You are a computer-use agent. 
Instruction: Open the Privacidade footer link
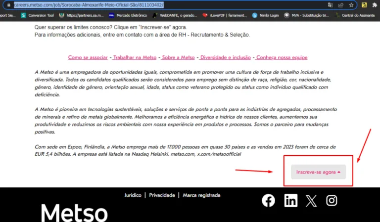[x=162, y=195]
